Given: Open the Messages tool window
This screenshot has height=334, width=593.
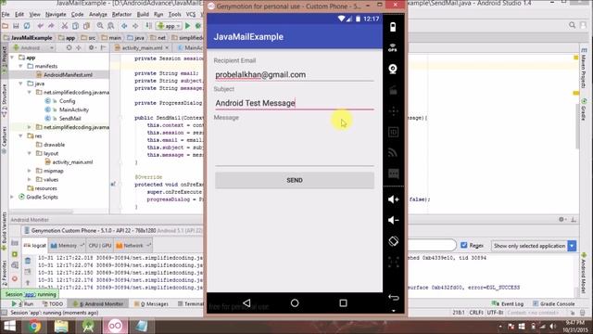Looking at the screenshot, I should tap(151, 303).
